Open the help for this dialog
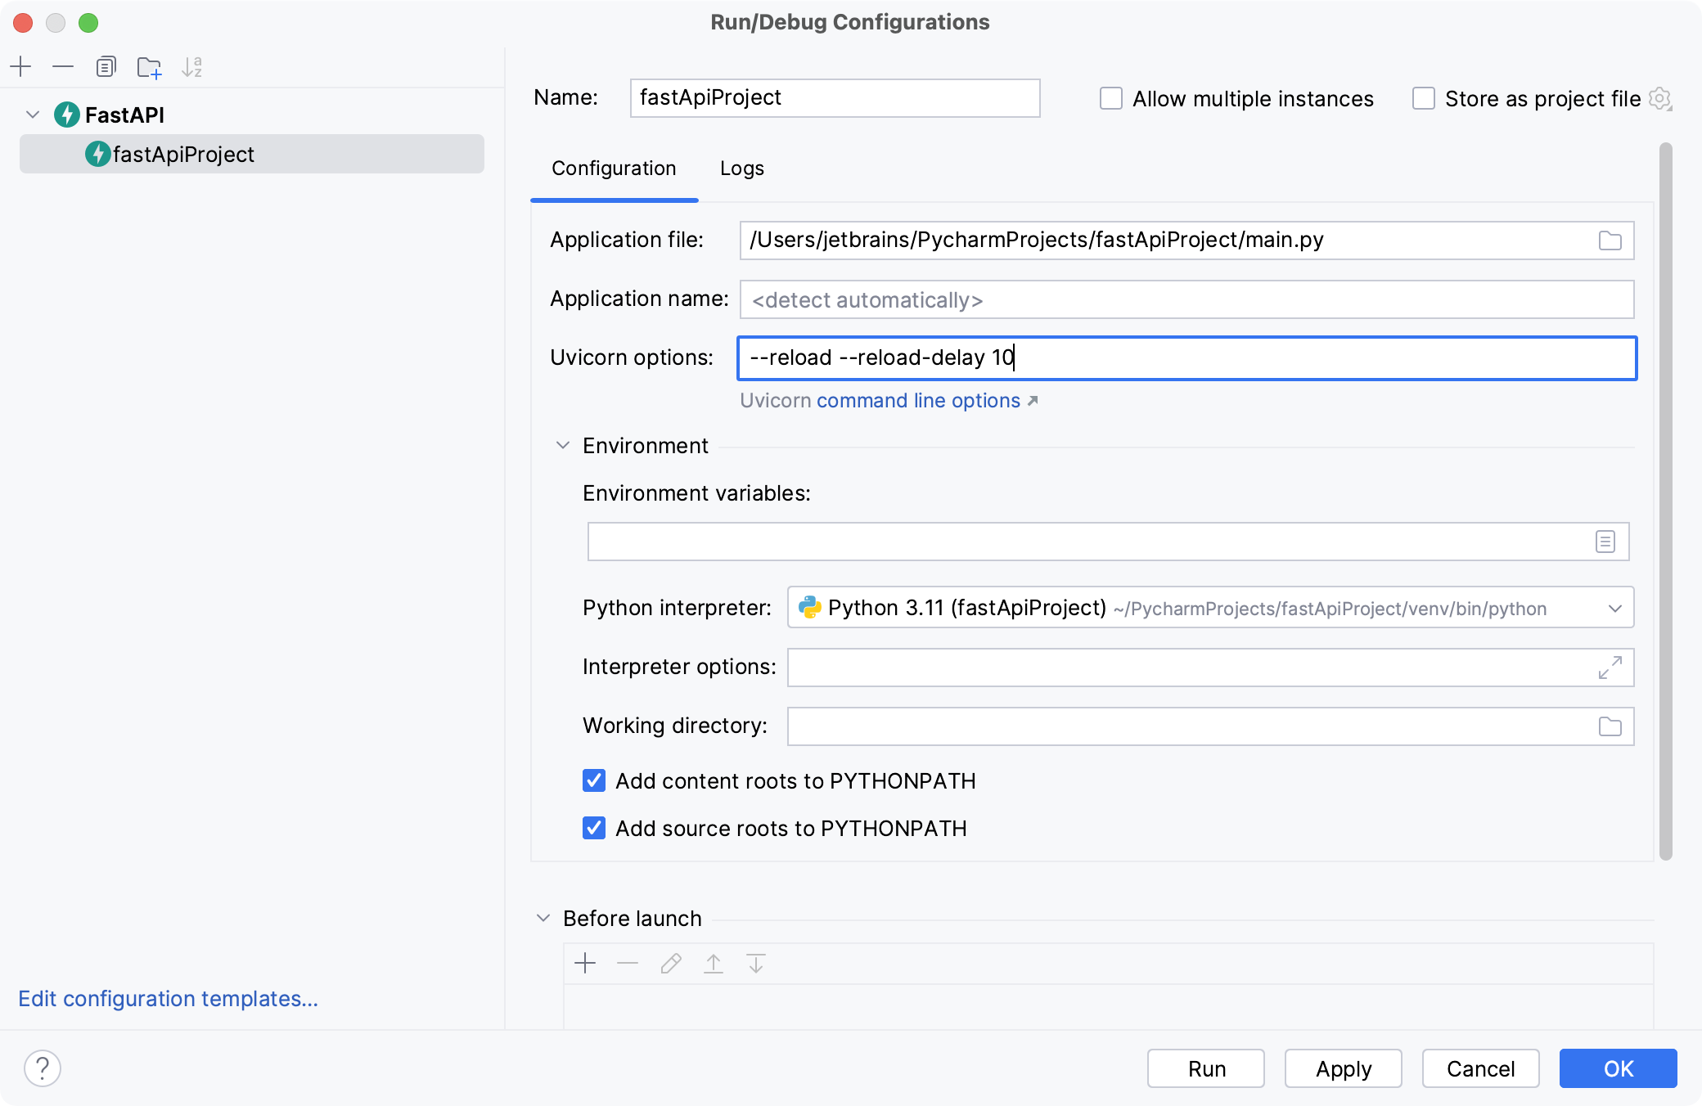The width and height of the screenshot is (1702, 1106). tap(43, 1068)
